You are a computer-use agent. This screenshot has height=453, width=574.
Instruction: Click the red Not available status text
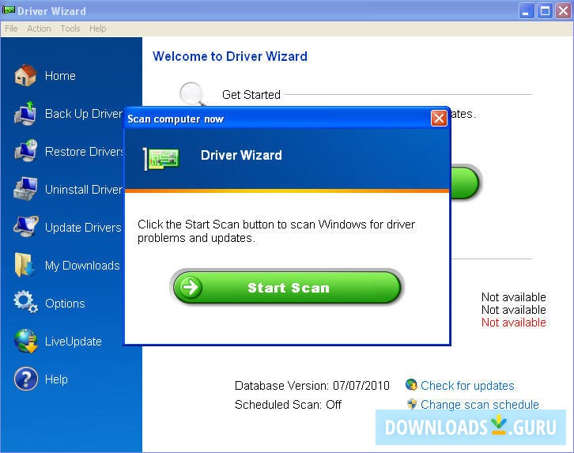pos(513,323)
